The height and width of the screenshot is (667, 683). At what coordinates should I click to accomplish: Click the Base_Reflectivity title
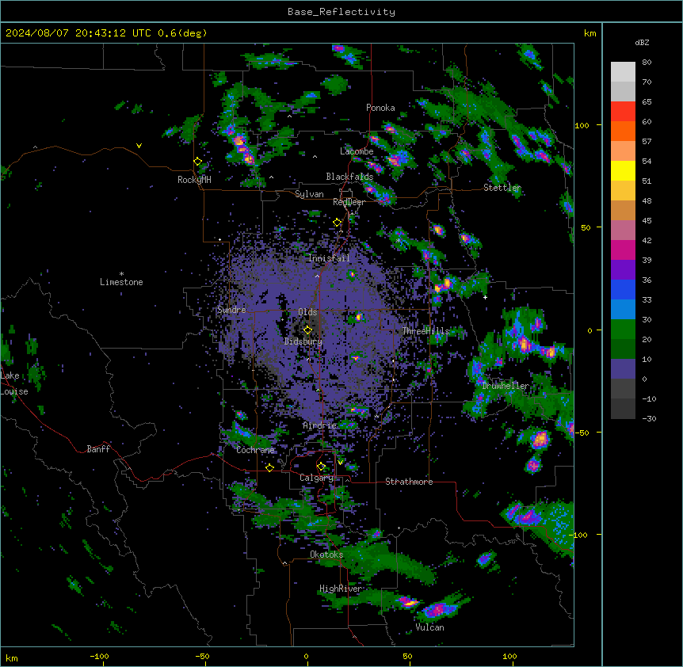coord(341,12)
